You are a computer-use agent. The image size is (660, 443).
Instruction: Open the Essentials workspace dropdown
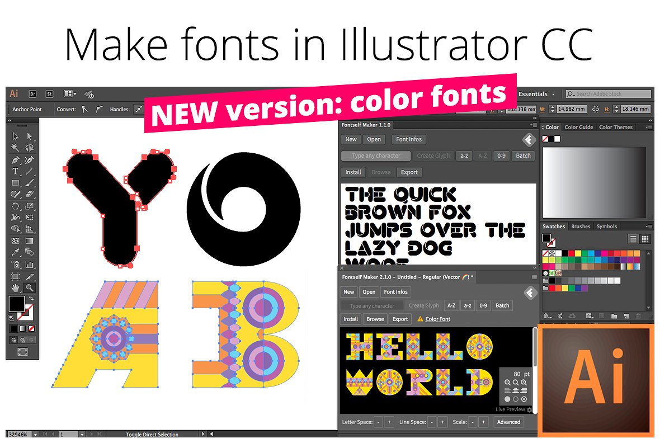[x=537, y=94]
